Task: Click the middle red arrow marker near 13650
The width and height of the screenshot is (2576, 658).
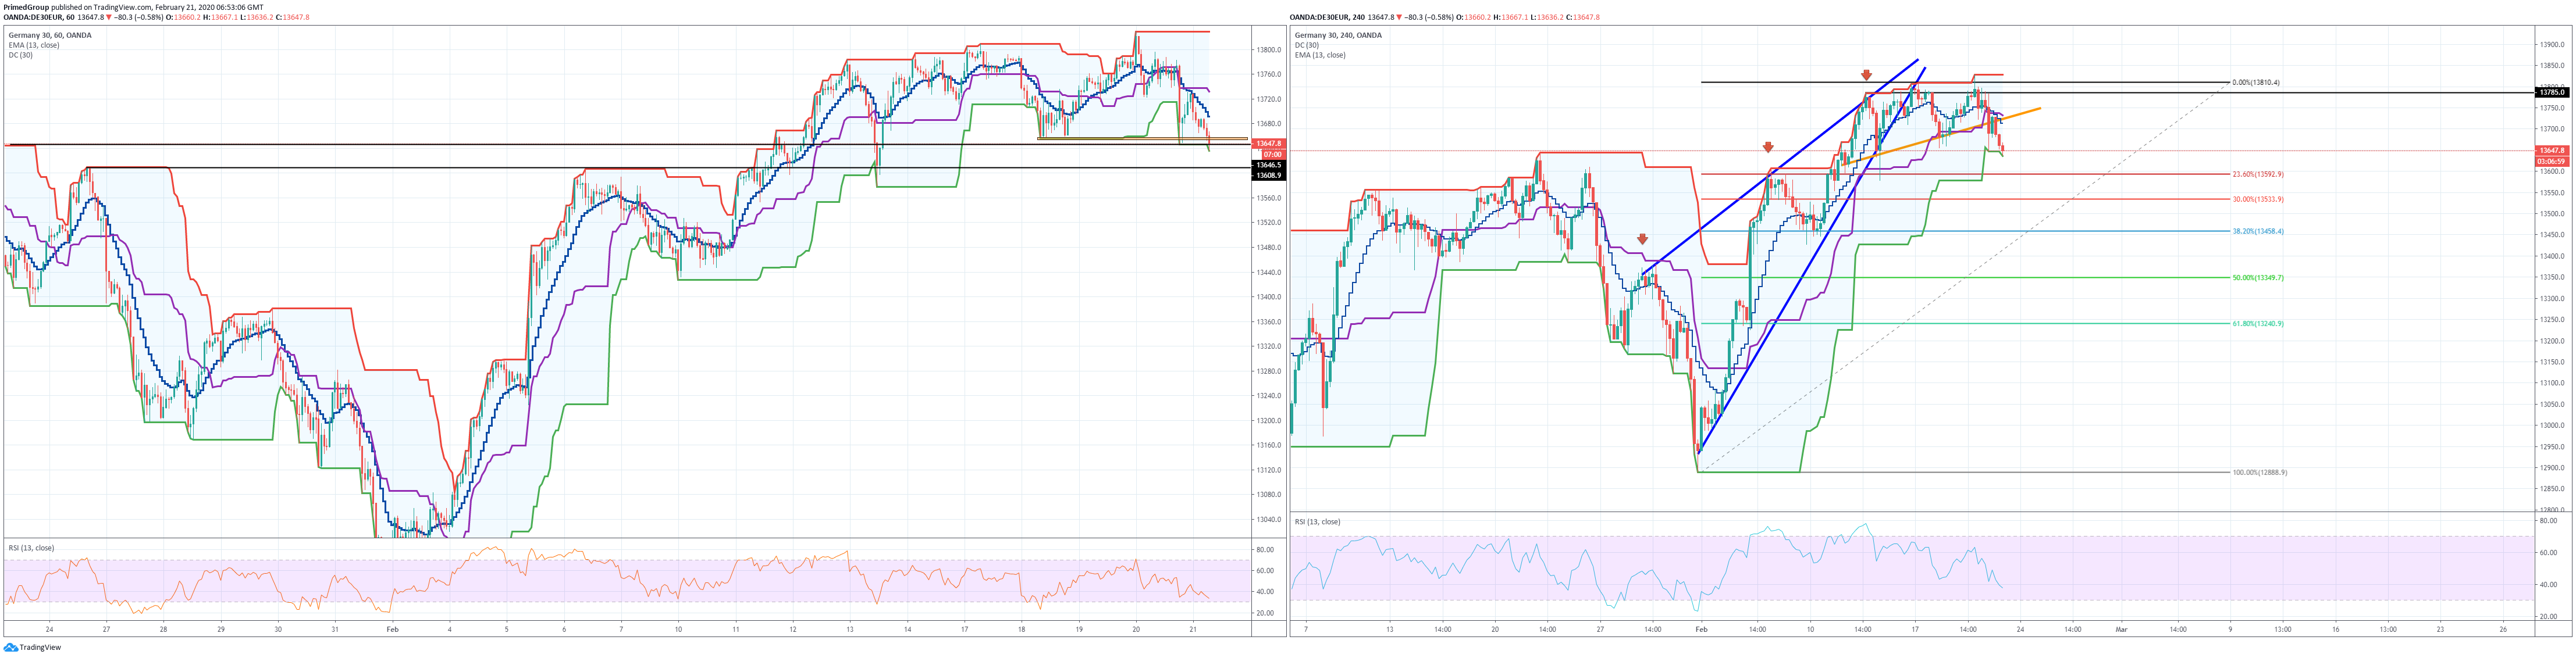Action: pyautogui.click(x=1768, y=147)
